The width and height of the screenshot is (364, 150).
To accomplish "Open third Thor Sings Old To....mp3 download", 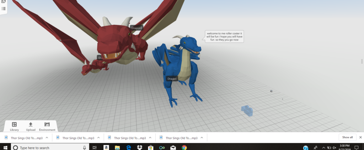I will [x=130, y=138].
